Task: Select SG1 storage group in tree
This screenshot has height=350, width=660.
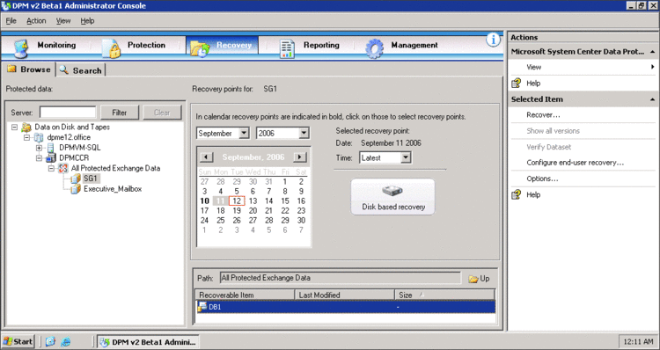Action: (90, 179)
